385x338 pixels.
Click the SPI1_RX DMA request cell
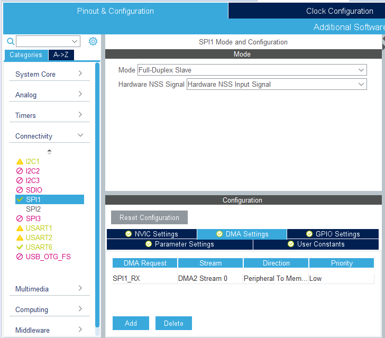(x=144, y=279)
